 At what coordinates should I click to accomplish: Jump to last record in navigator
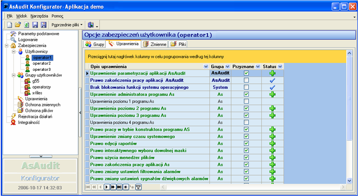(x=119, y=187)
